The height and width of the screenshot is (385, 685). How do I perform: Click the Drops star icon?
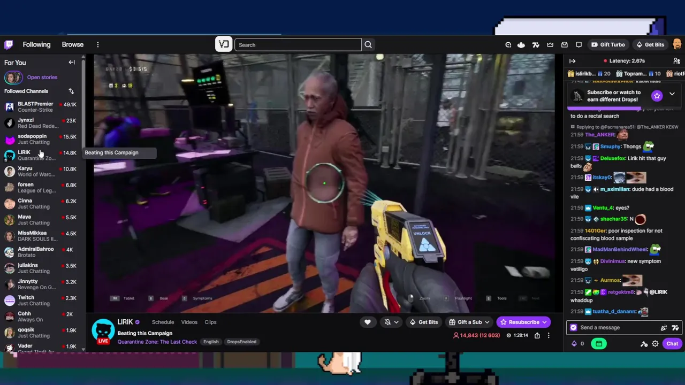pyautogui.click(x=657, y=96)
